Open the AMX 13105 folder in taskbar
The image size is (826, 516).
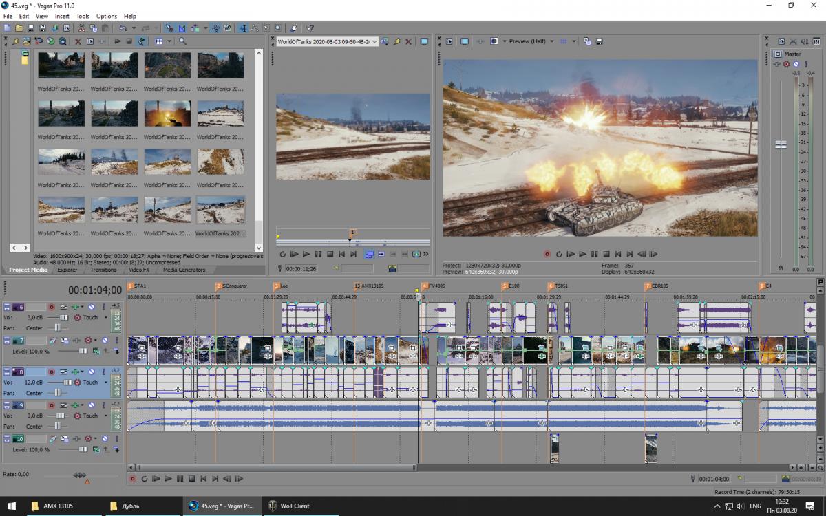point(52,506)
